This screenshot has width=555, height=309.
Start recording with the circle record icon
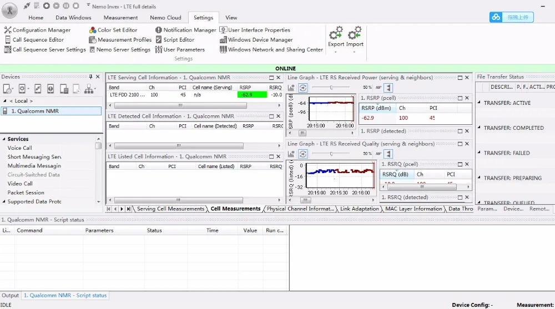click(x=47, y=6)
